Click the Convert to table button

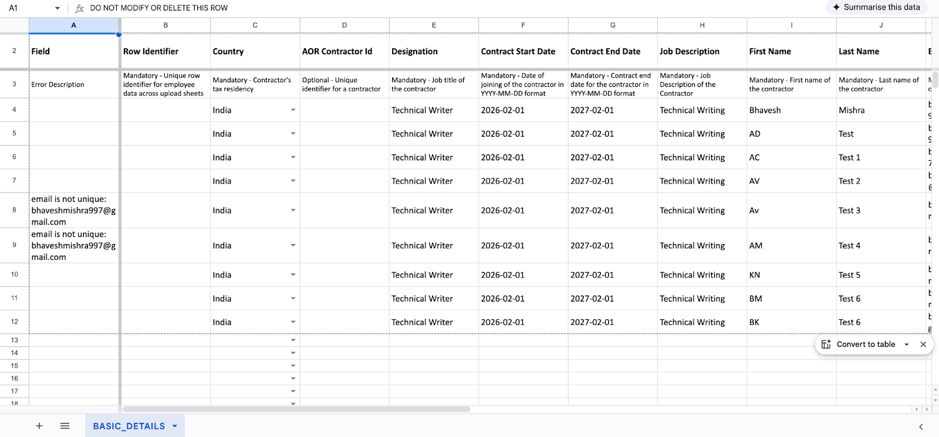[866, 344]
